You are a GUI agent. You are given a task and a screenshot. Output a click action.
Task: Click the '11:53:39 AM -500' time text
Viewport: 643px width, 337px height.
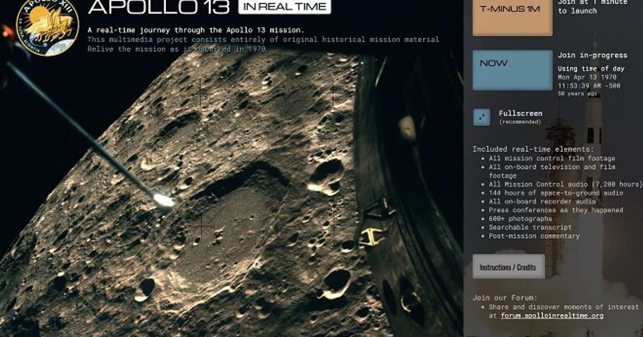point(590,85)
